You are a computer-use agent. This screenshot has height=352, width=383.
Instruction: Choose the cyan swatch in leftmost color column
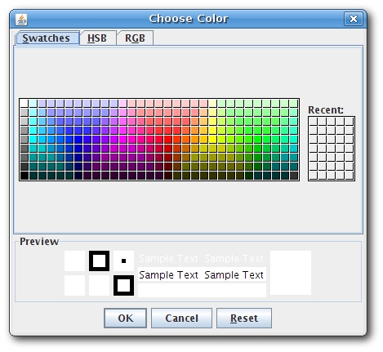33,139
